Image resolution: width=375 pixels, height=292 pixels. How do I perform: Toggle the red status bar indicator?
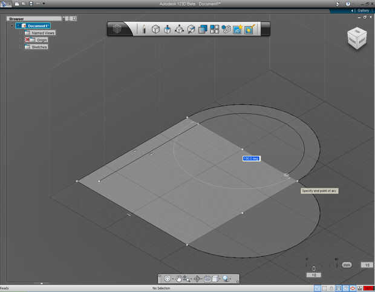(368, 288)
